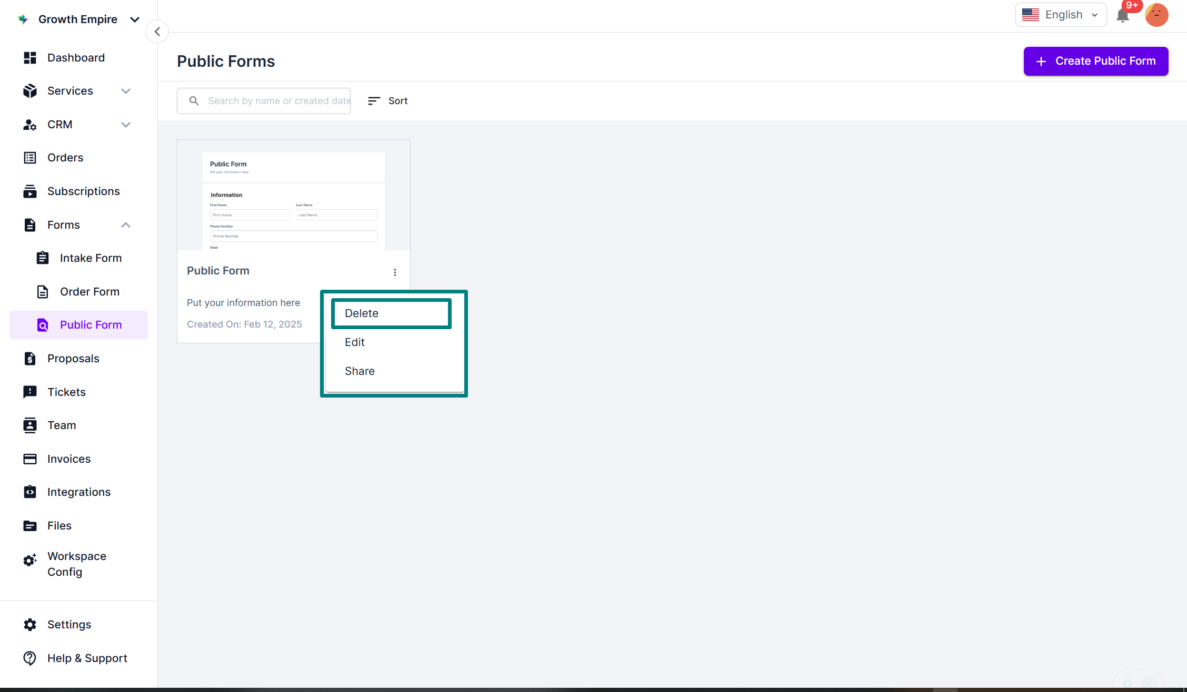Open the Invoices card icon

click(30, 459)
